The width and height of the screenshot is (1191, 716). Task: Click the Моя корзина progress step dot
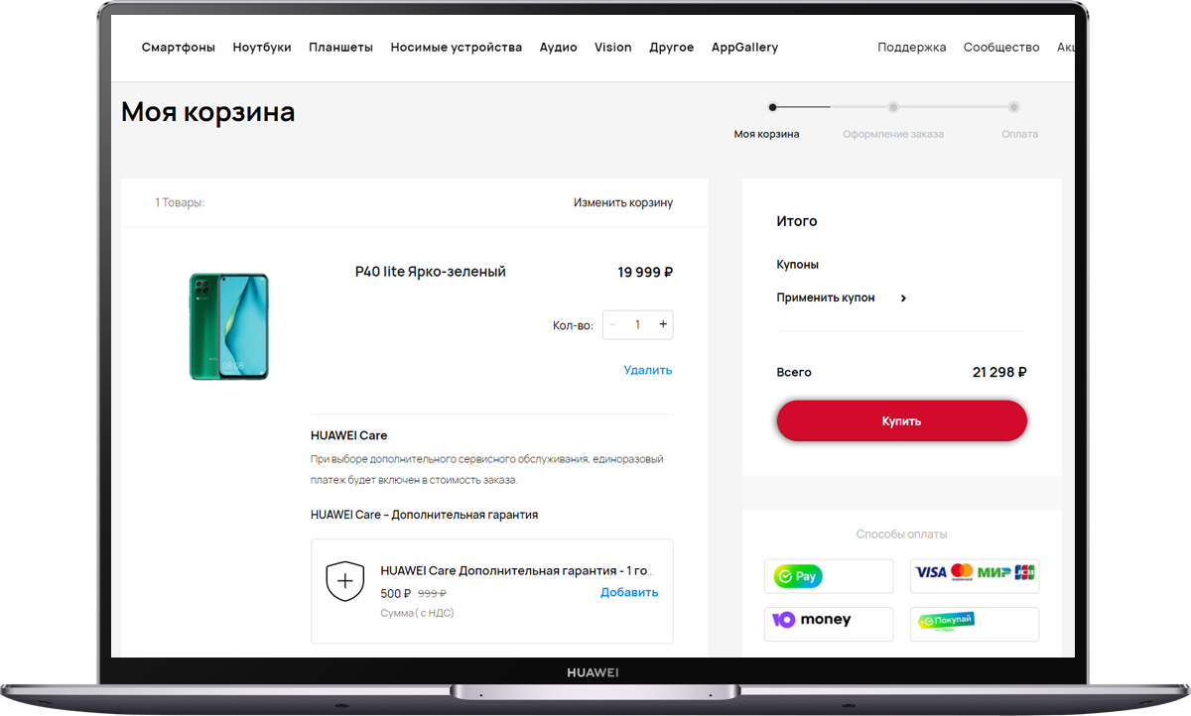(773, 107)
